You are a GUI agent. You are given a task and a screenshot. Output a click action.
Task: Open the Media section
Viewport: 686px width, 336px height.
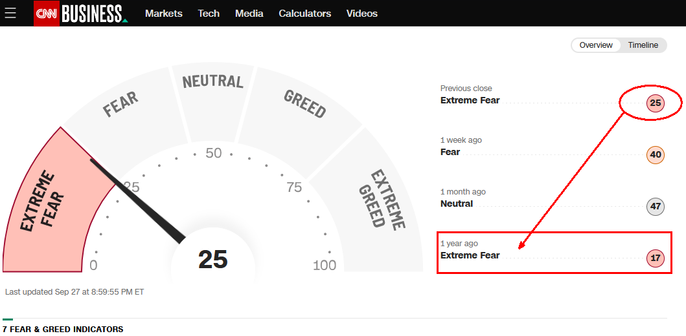pos(249,13)
